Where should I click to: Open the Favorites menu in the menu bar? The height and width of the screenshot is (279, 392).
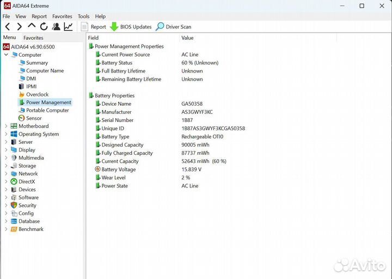[62, 16]
